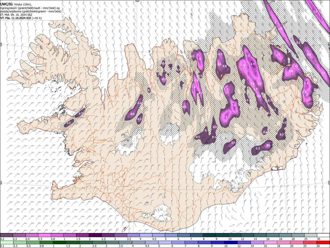
Task: Click the 'slydda/snjókoma' legend description line
Action: pyautogui.click(x=31, y=11)
